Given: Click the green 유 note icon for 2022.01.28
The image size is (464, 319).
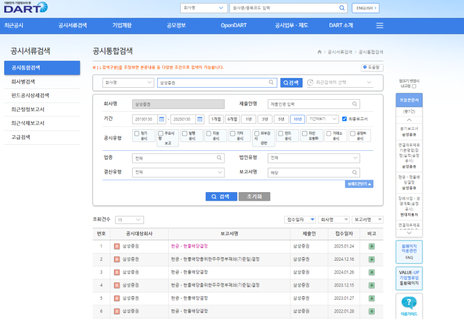Looking at the screenshot, I should coord(372,311).
